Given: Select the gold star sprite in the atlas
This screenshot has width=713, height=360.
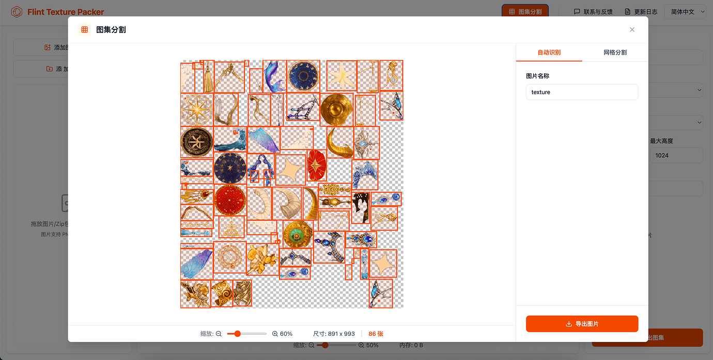Looking at the screenshot, I should (x=342, y=76).
